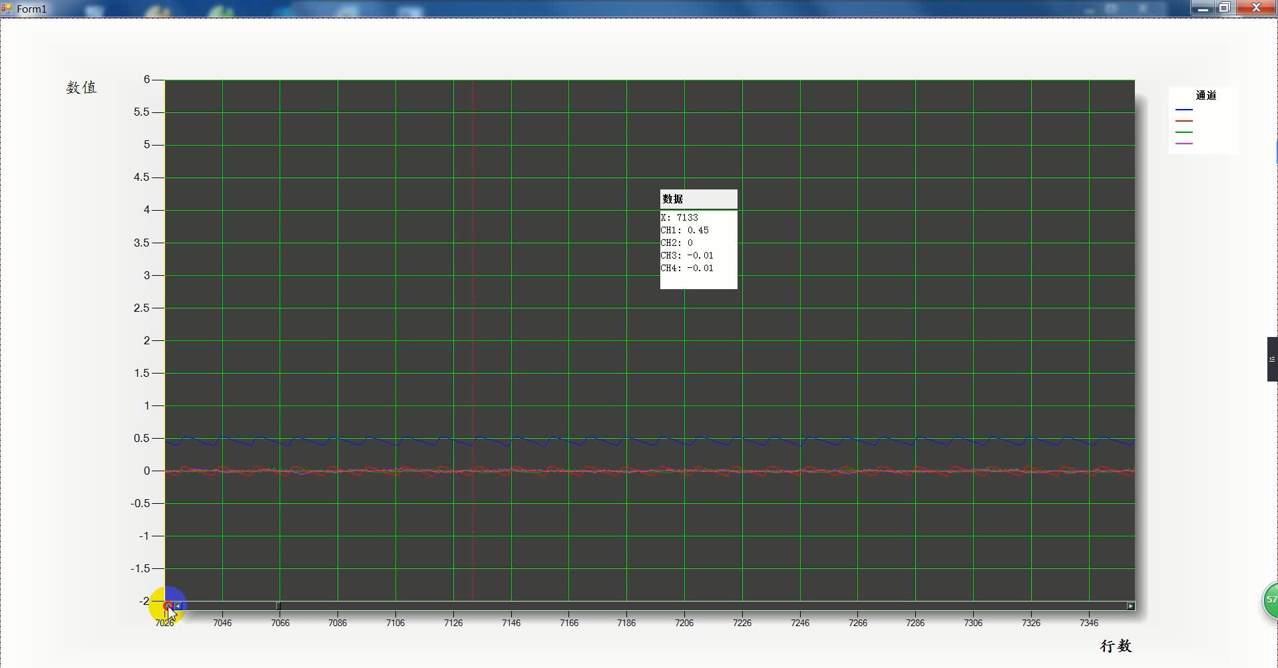Click the CH4: -0.01 tooltip row

point(687,268)
